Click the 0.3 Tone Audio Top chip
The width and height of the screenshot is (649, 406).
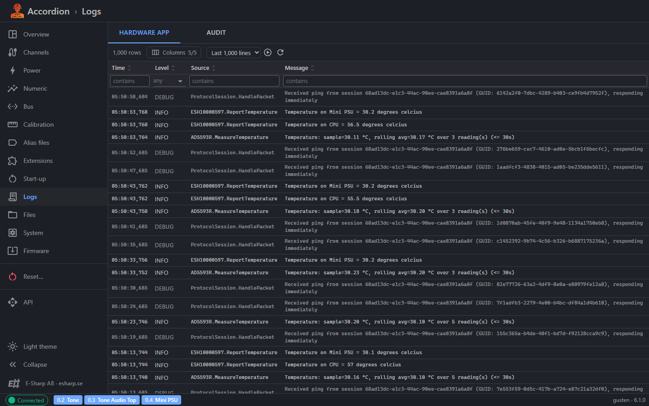(112, 400)
